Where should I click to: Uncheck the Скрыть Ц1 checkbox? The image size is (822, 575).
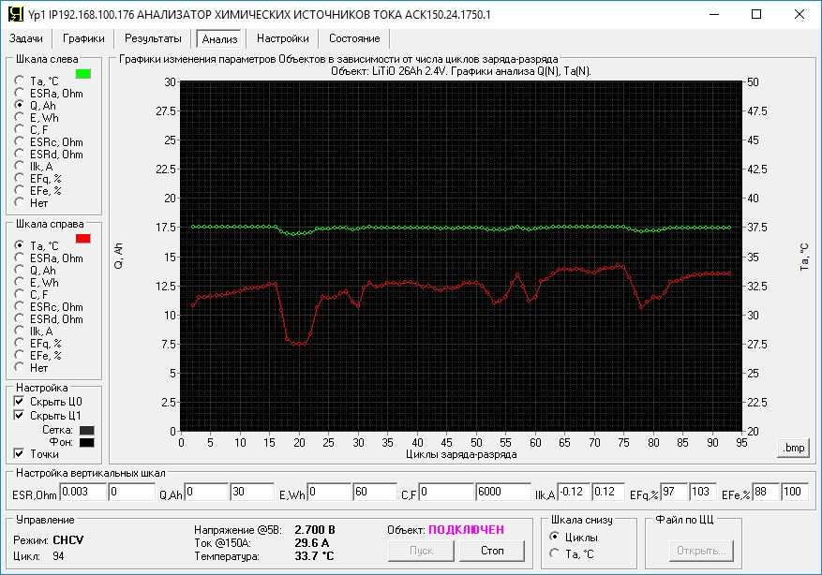click(19, 415)
